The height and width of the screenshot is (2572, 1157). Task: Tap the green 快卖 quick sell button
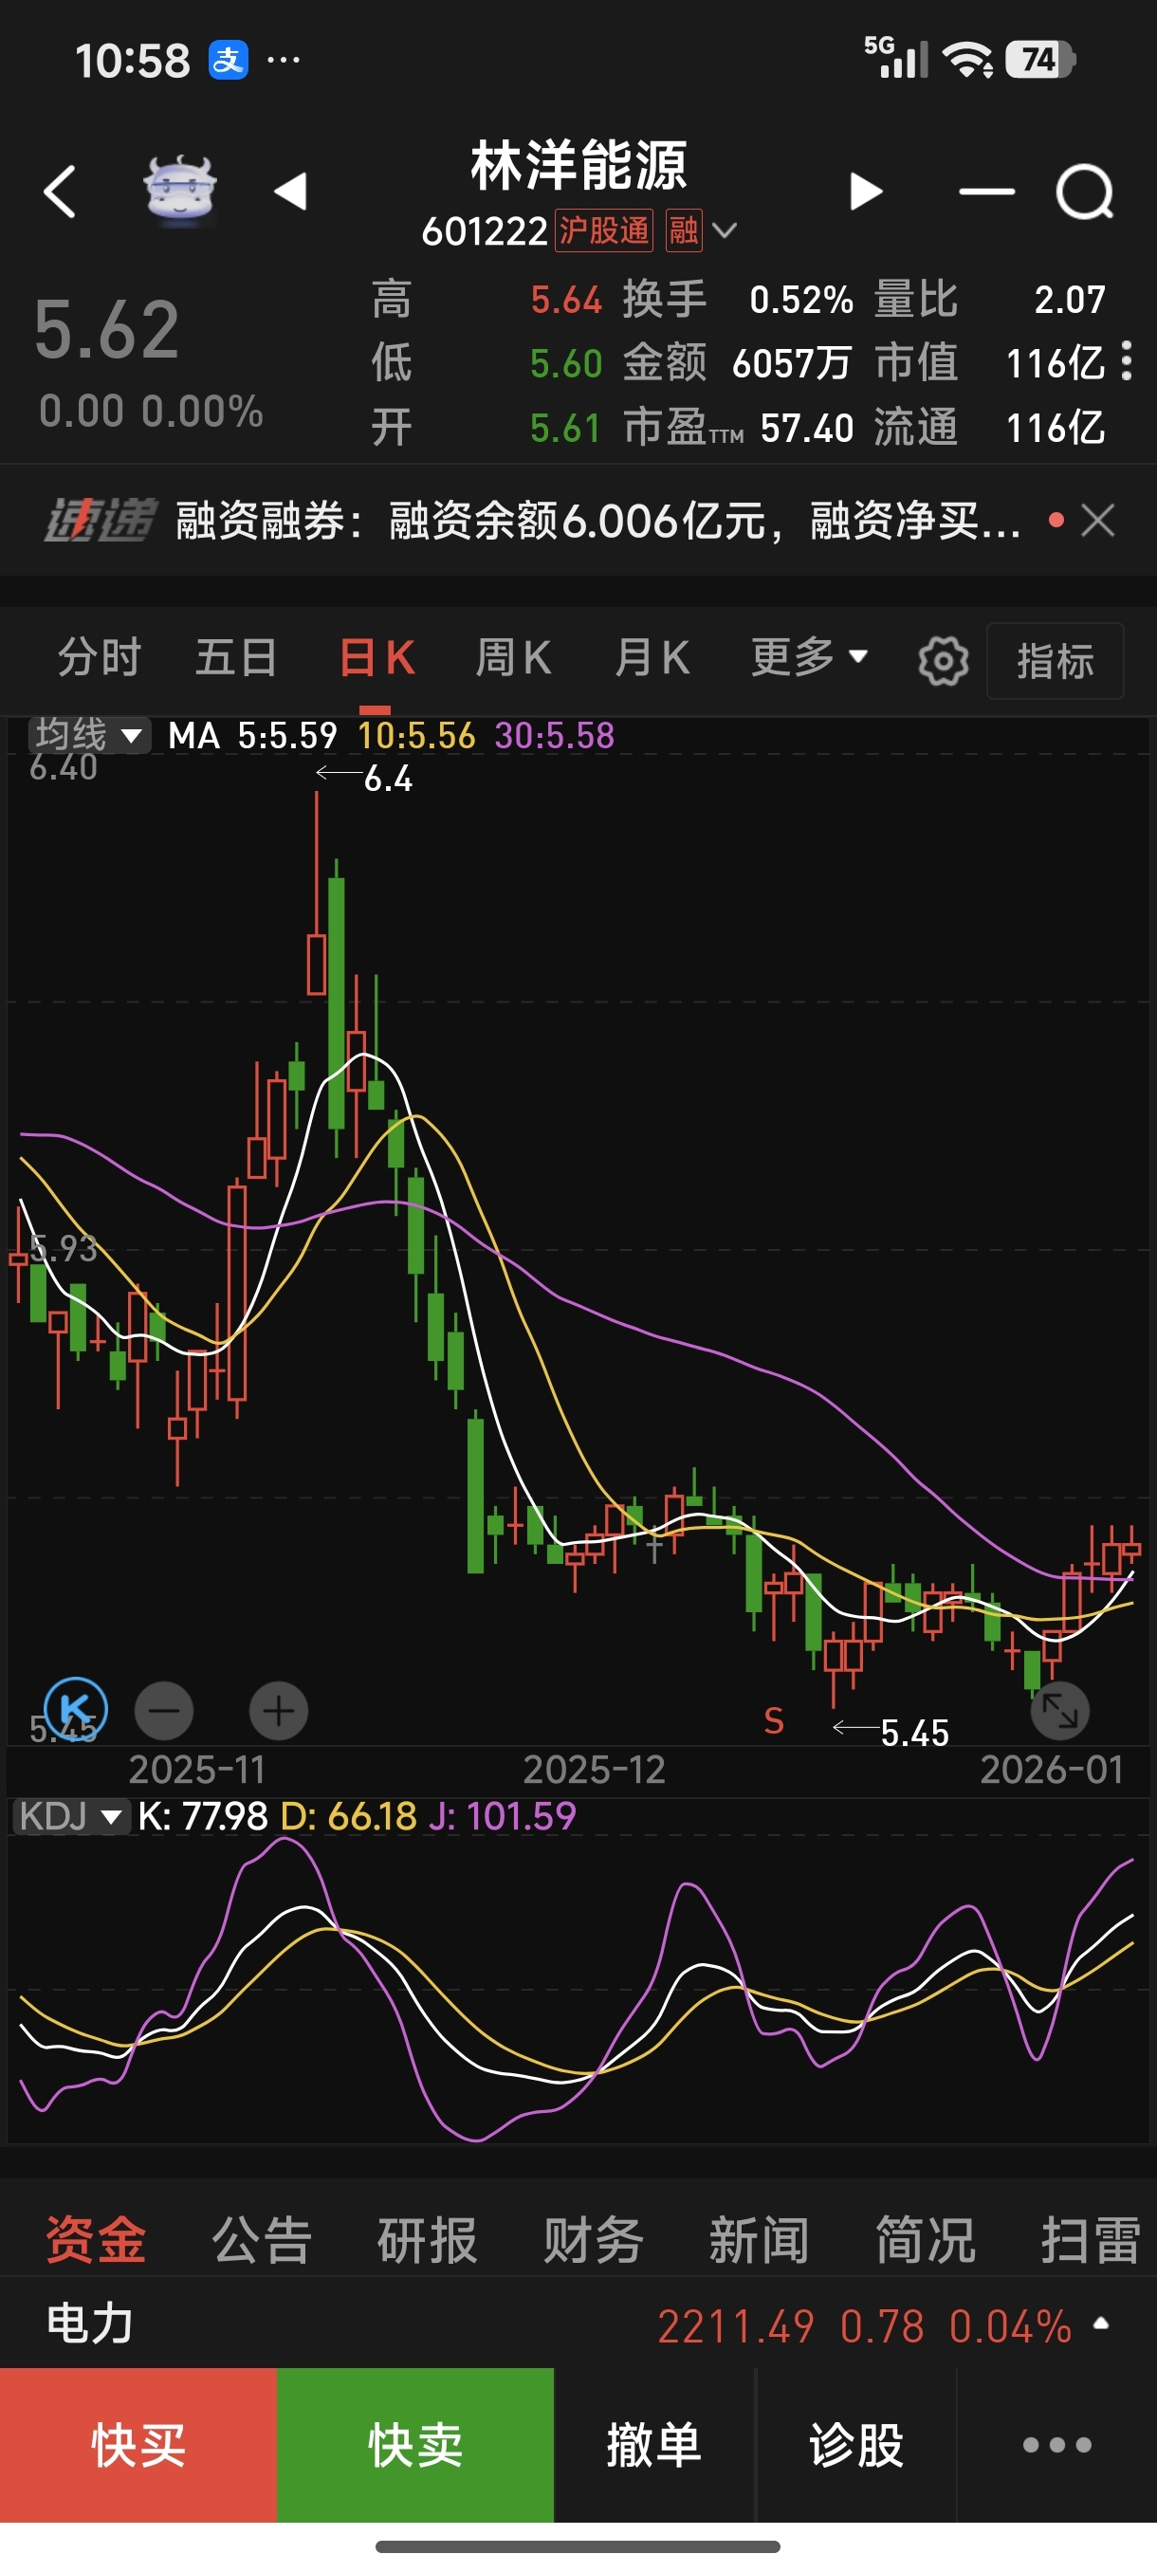[415, 2445]
